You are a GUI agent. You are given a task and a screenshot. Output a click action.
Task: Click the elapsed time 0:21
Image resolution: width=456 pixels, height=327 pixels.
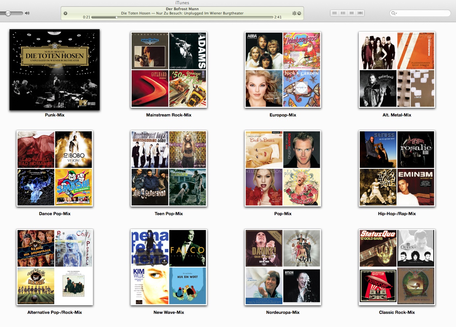(86, 17)
